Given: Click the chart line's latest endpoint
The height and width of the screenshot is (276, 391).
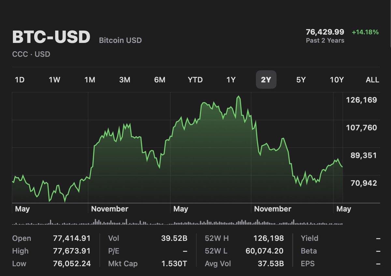Looking at the screenshot, I should (342, 167).
